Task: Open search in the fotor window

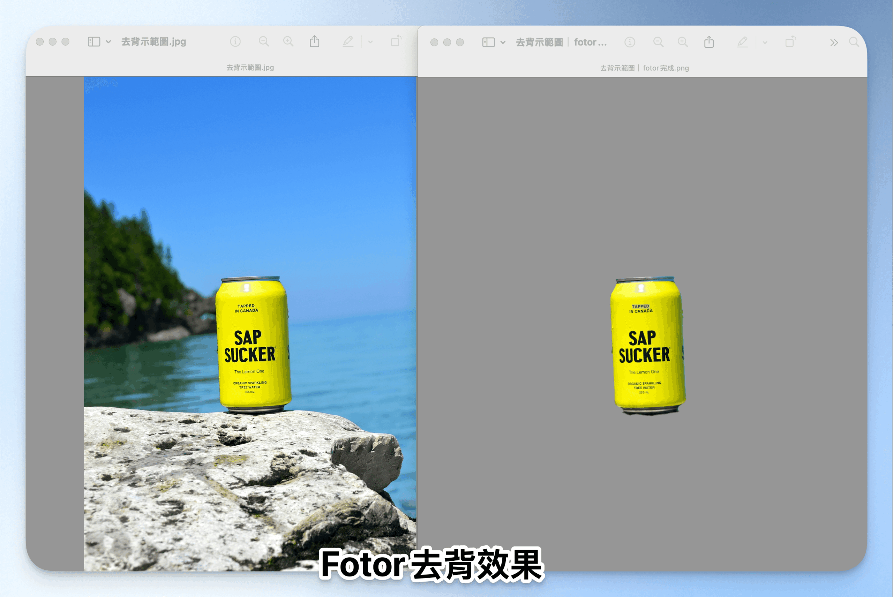Action: (854, 42)
